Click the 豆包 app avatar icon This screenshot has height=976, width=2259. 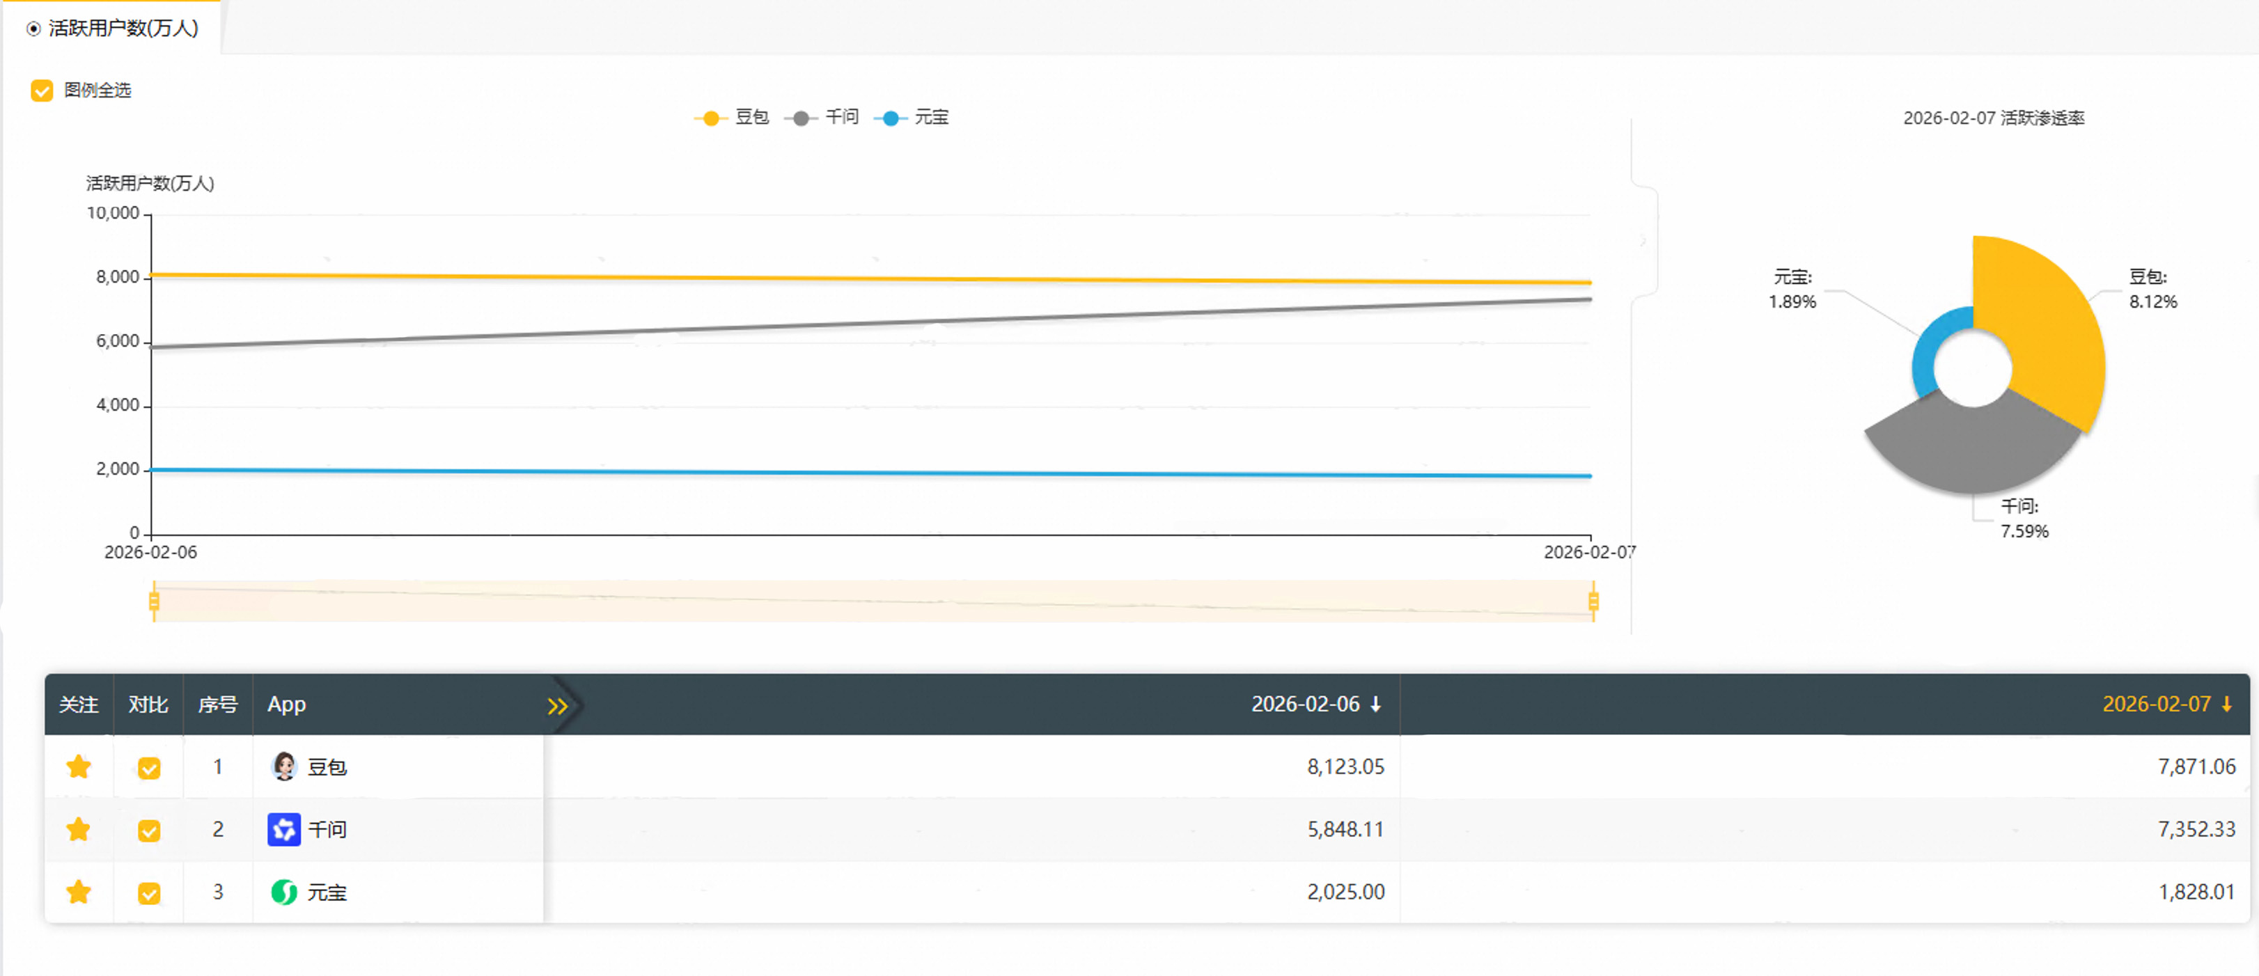pyautogui.click(x=283, y=766)
